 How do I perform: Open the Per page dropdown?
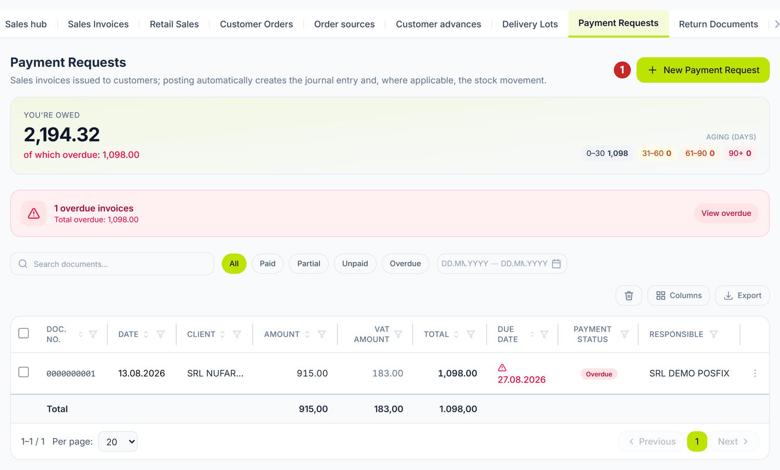pyautogui.click(x=118, y=441)
